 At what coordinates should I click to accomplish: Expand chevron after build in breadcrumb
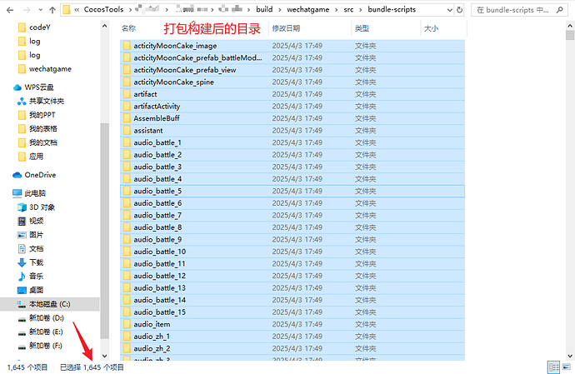coord(280,10)
